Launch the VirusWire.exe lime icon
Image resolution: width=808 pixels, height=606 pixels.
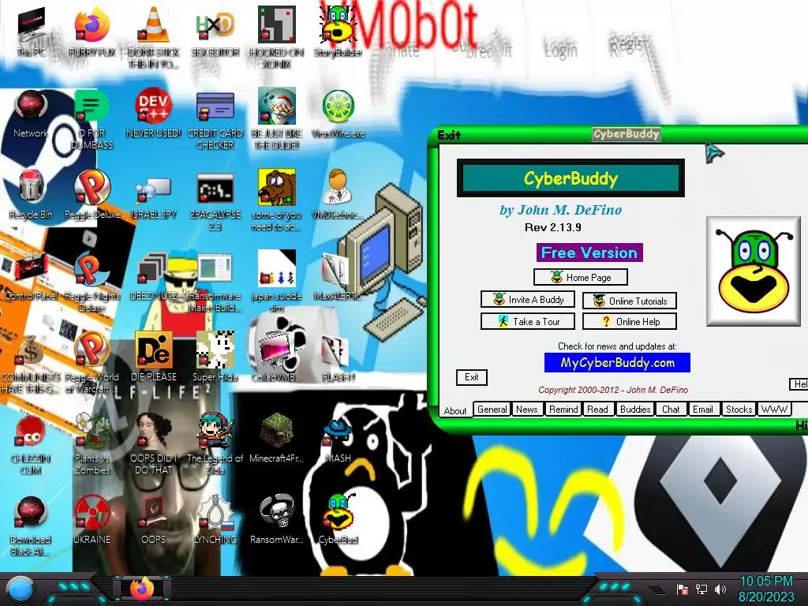(x=338, y=114)
